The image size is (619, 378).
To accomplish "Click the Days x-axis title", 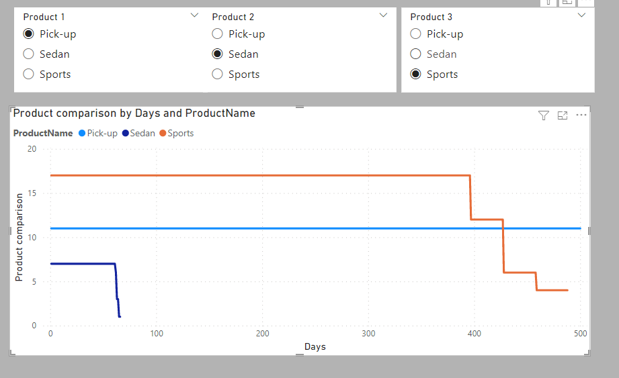I will pyautogui.click(x=315, y=347).
